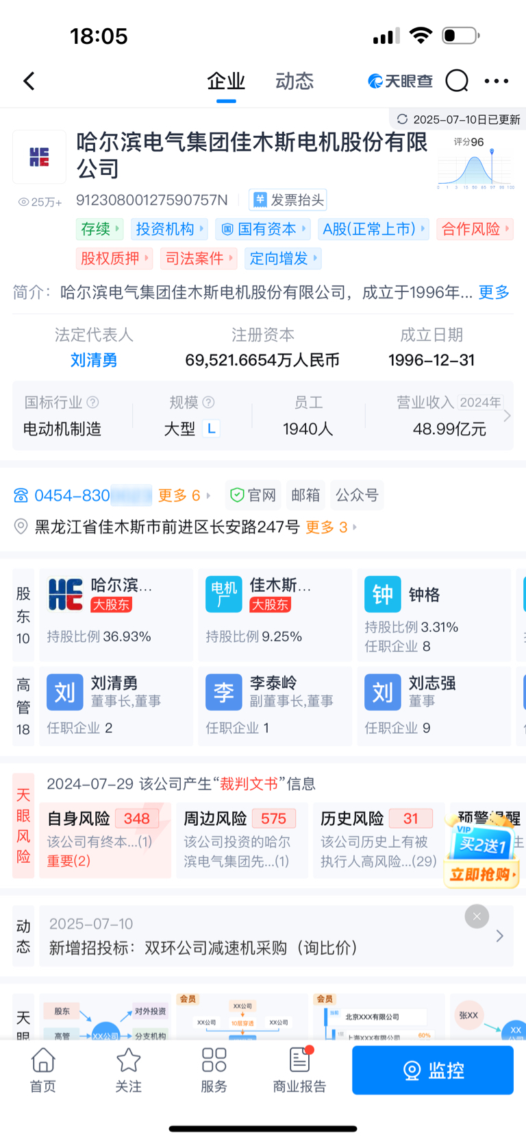Screen dimensions: 526x1142
Task: Tap the location pin icon
Action: click(x=21, y=527)
